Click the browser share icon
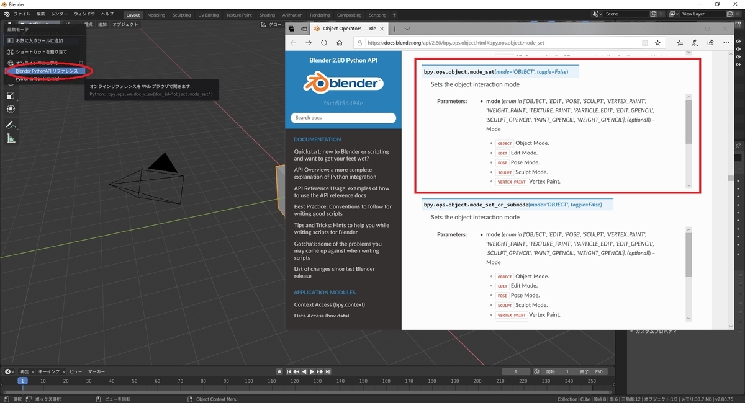The height and width of the screenshot is (403, 745). coord(710,43)
